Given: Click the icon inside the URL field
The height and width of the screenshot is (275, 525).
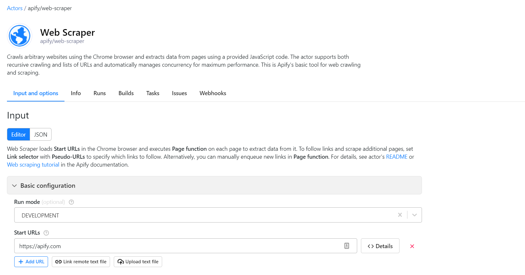Looking at the screenshot, I should point(347,246).
